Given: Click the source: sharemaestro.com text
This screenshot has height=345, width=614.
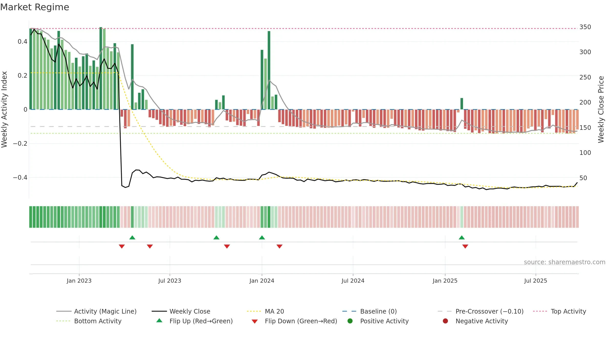Looking at the screenshot, I should [565, 262].
